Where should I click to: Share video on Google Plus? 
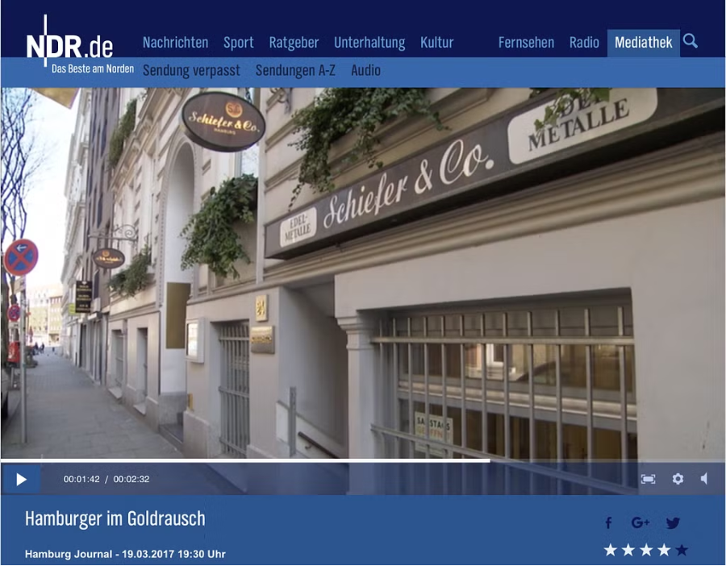(640, 523)
